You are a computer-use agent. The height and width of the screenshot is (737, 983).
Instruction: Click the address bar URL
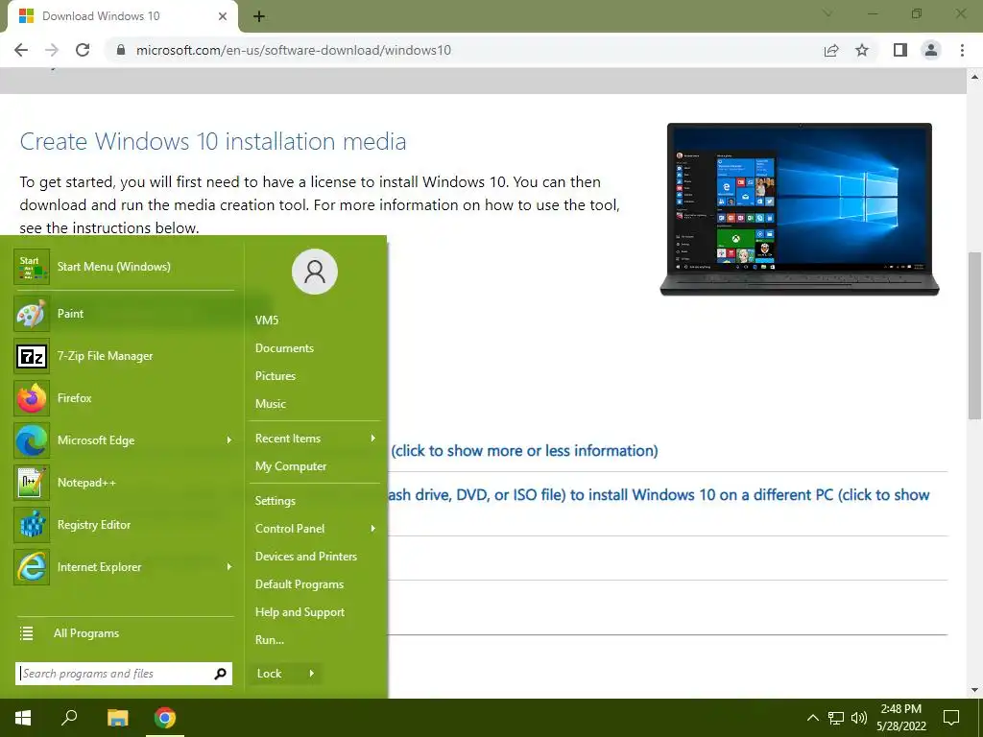[294, 50]
